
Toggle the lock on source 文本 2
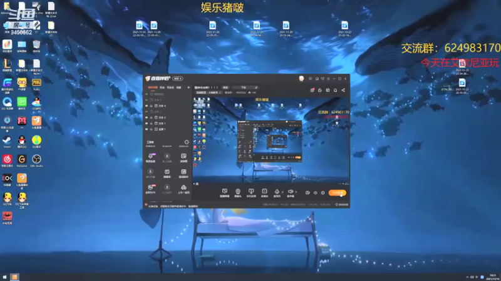[x=152, y=117]
